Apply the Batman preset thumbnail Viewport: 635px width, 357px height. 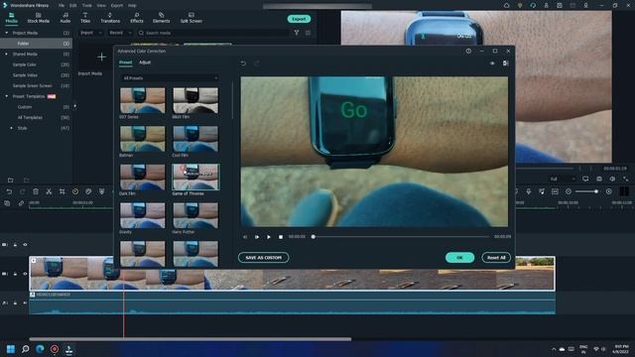(143, 139)
